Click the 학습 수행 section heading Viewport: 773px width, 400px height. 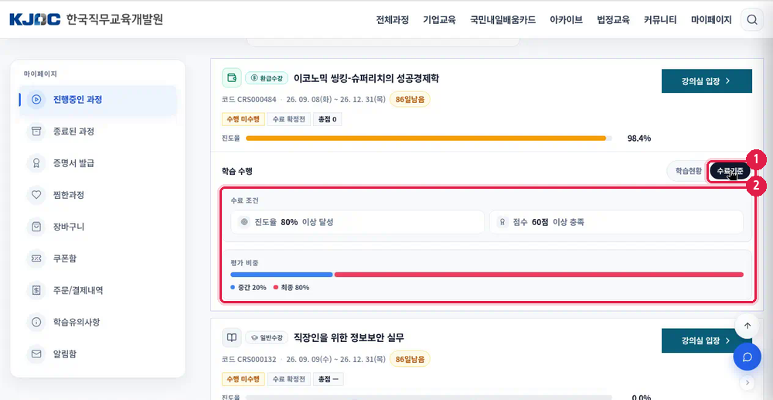(x=237, y=171)
